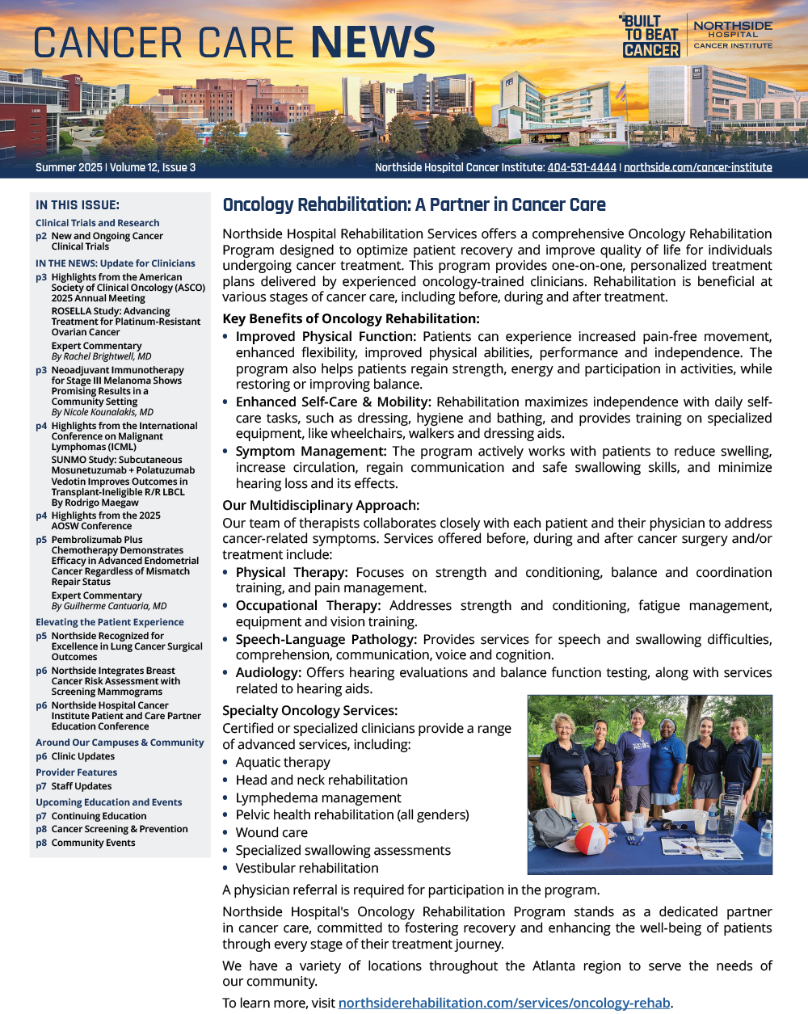Click the Built to Beat Cancer logo
The width and height of the screenshot is (808, 1014).
click(x=650, y=36)
